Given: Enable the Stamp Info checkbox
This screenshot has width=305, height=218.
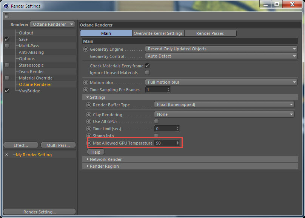Looking at the screenshot, I should (x=156, y=135).
